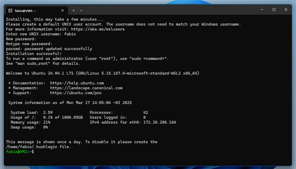Expand the new tab profile dropdown
The image size is (296, 169).
point(81,11)
